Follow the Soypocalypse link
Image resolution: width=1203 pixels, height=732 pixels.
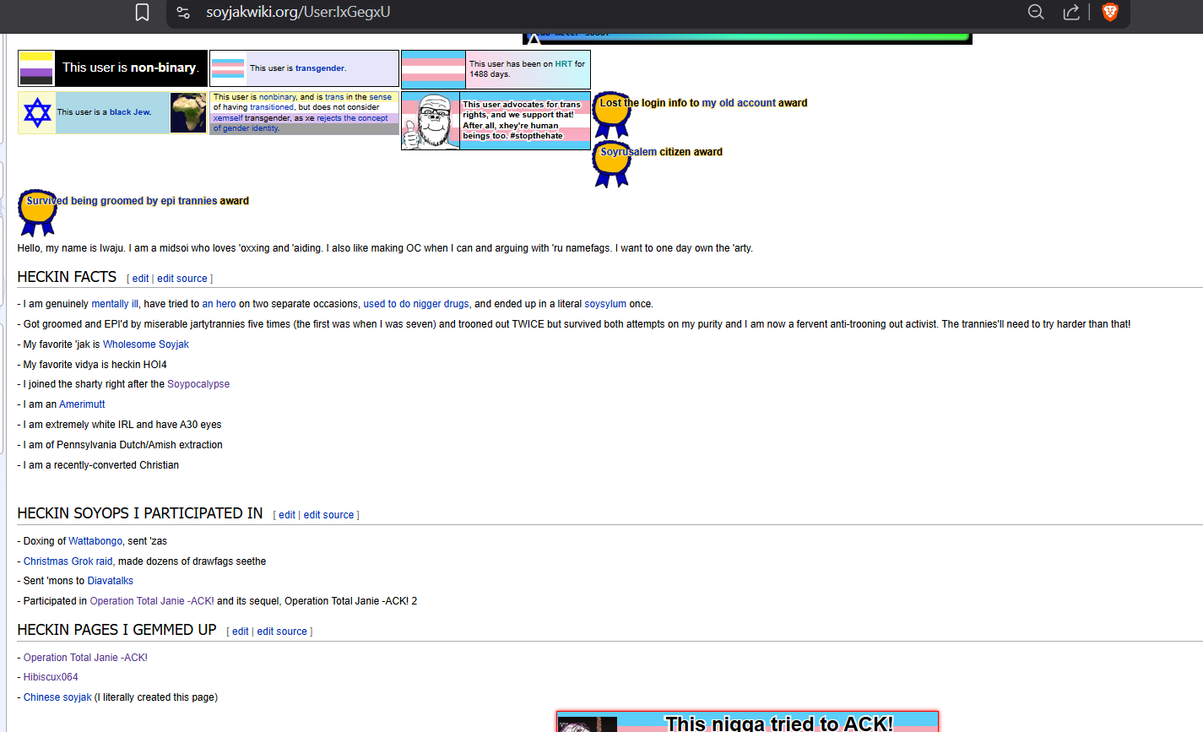pyautogui.click(x=198, y=384)
